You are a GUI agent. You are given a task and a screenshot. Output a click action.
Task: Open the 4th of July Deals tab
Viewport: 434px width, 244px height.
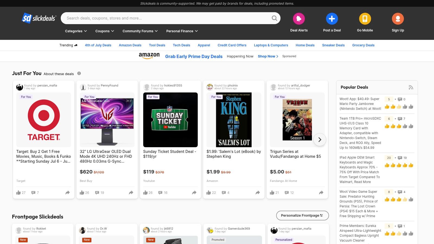click(x=98, y=45)
